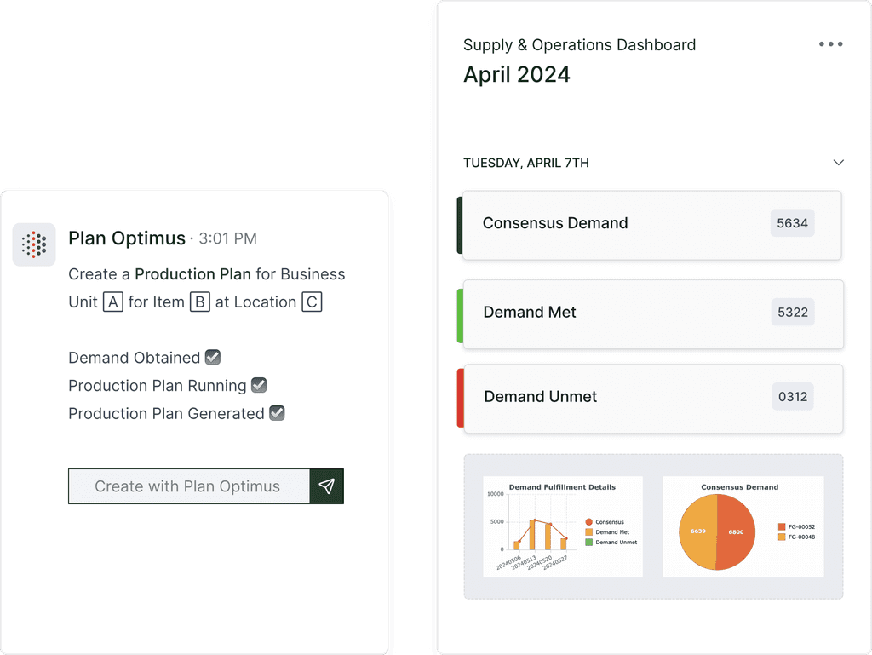Toggle the Production Plan Generated checkbox
This screenshot has width=872, height=655.
pos(277,413)
